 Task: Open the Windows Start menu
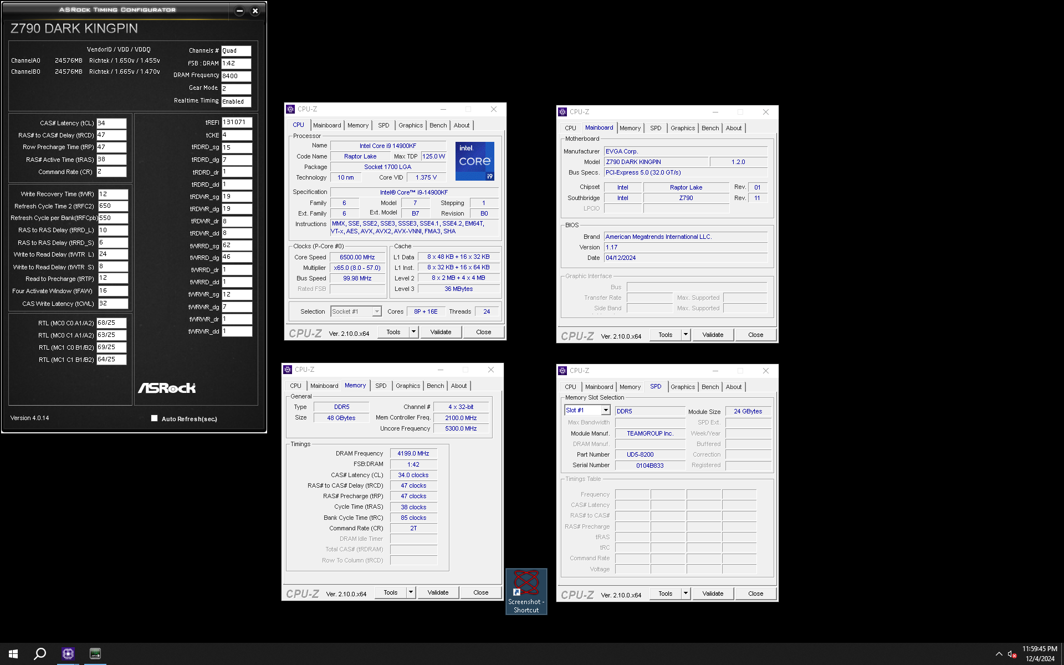point(13,654)
